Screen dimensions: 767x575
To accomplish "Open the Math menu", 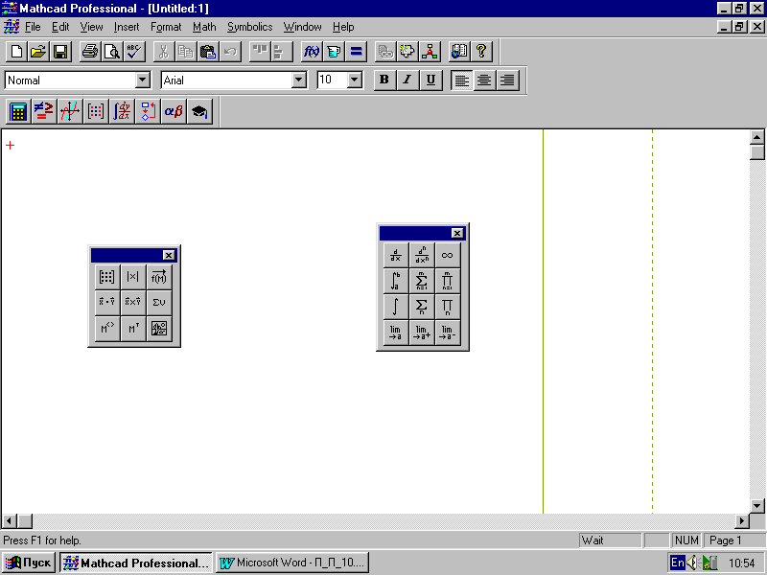I will [204, 27].
